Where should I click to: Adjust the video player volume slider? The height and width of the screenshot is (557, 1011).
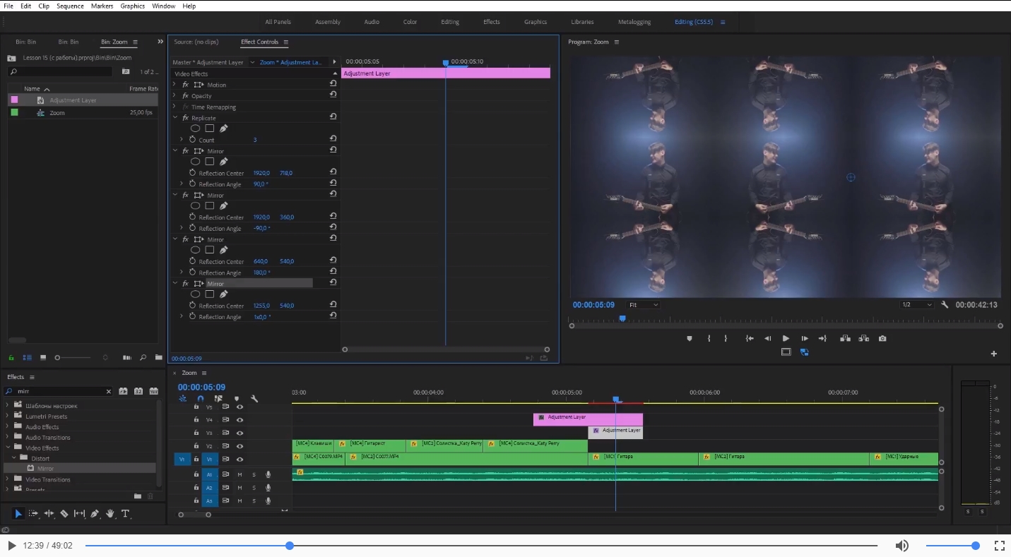pos(950,546)
